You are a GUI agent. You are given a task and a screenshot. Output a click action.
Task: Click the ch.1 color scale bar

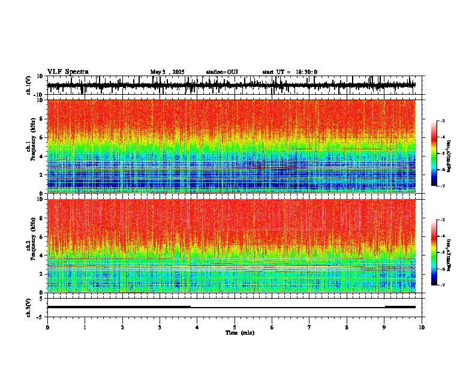coord(434,154)
